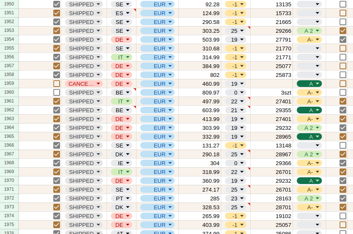353x234 pixels.
Task: Untick the first checkbox in row 1953
Action: coord(57,31)
